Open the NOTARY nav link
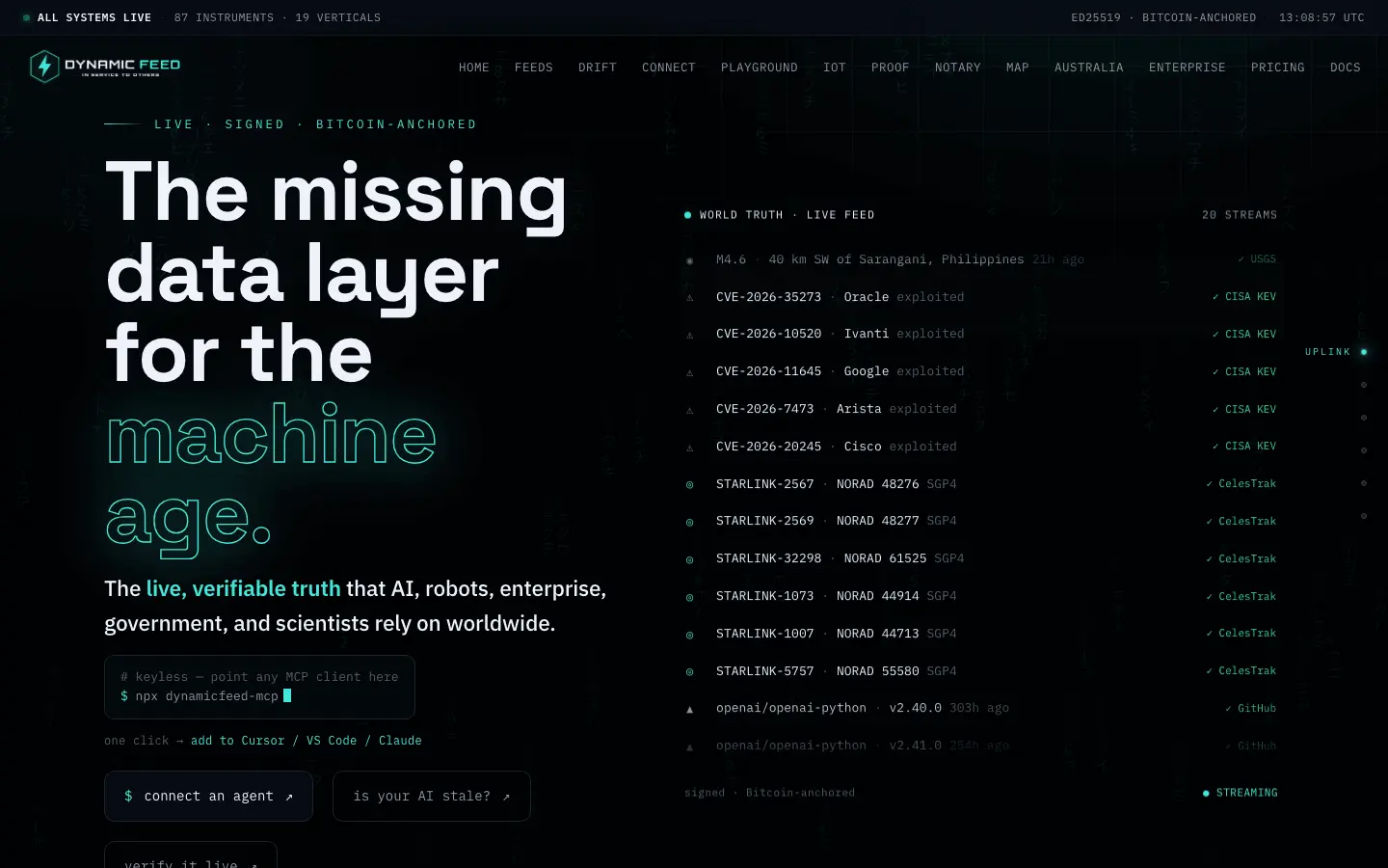This screenshot has width=1388, height=868. point(958,68)
